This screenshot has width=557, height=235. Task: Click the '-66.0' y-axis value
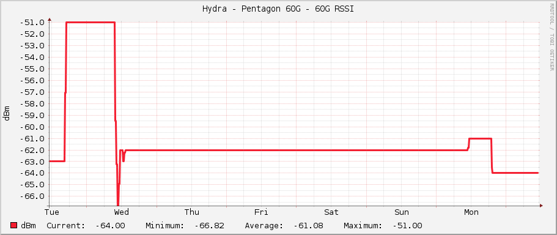[x=32, y=196]
